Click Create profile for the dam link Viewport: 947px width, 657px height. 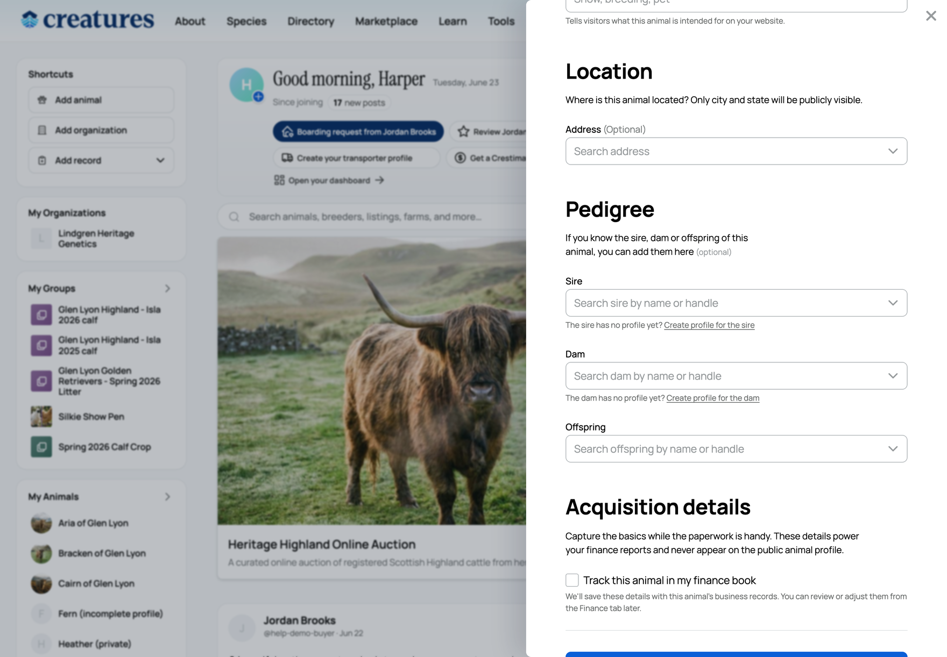coord(713,398)
